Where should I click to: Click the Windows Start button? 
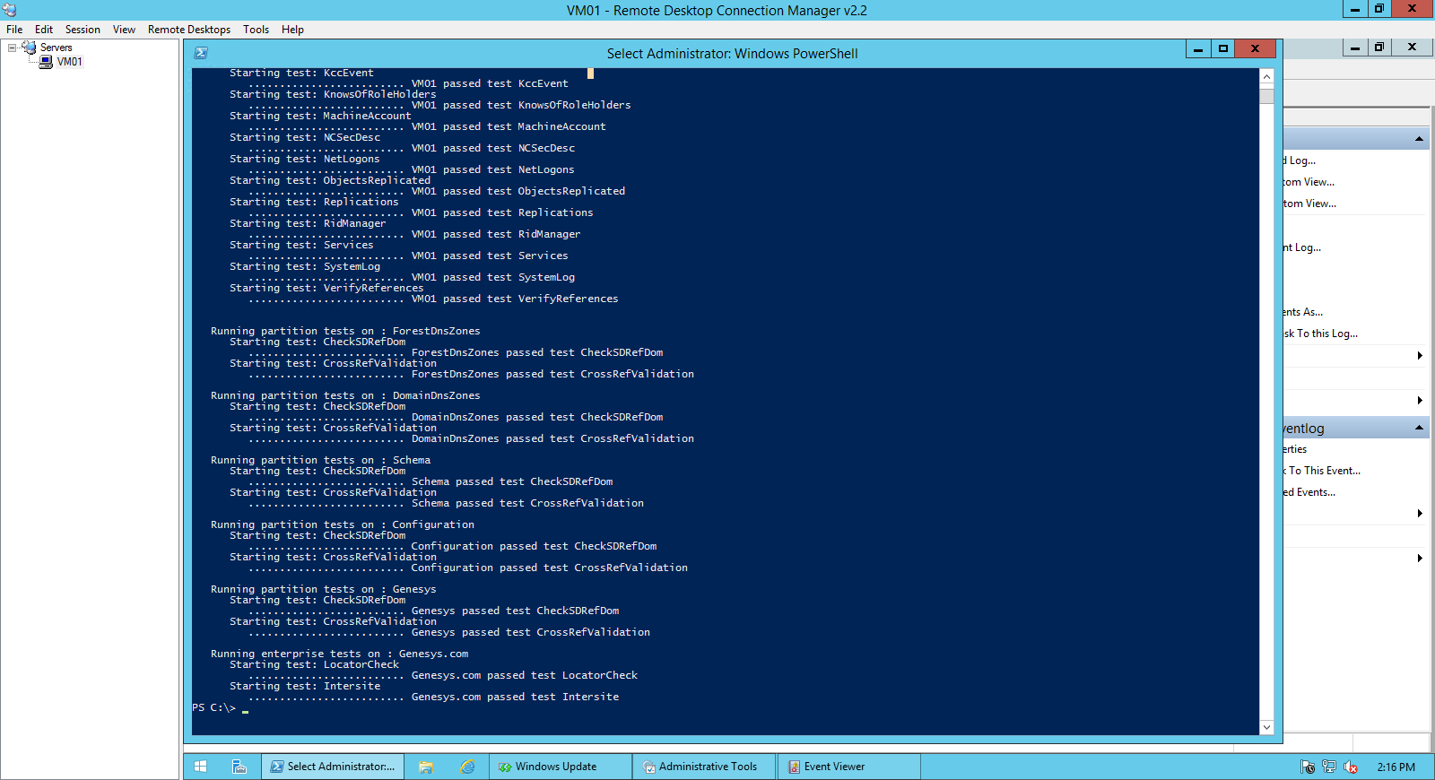(201, 767)
